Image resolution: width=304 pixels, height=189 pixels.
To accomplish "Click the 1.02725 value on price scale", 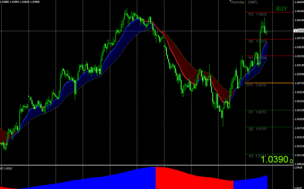I will point(299,83).
